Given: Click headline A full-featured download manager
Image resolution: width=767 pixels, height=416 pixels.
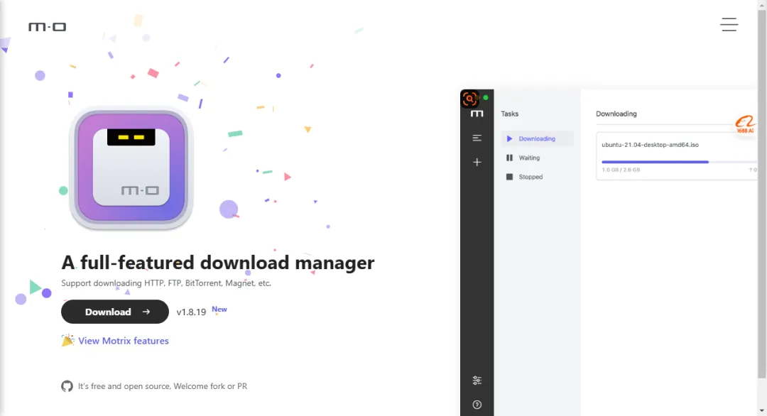Looking at the screenshot, I should (218, 263).
